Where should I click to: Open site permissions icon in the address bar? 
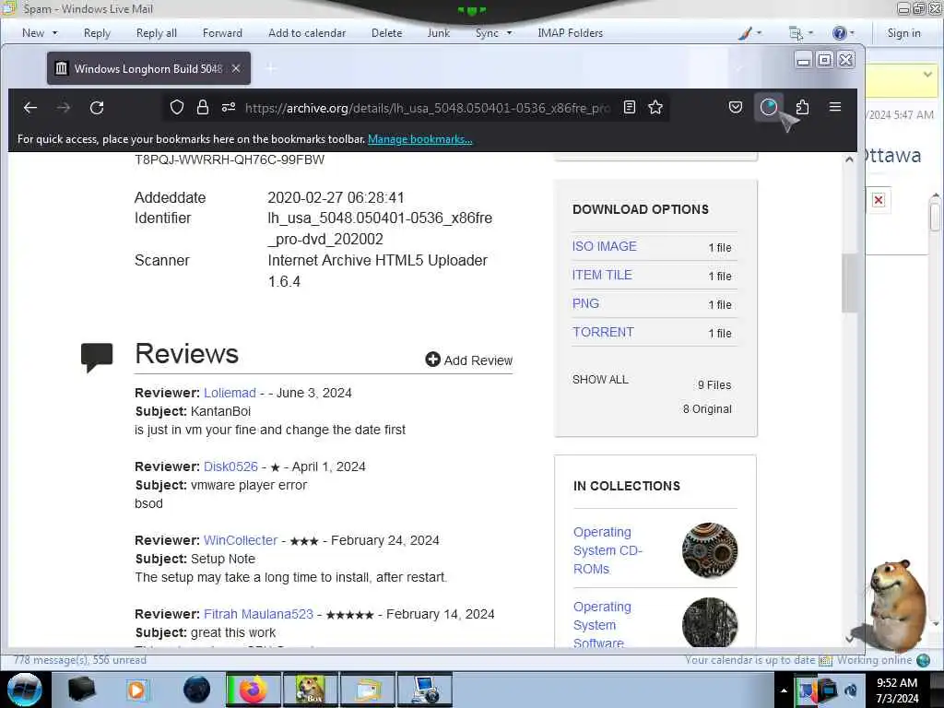coord(229,107)
